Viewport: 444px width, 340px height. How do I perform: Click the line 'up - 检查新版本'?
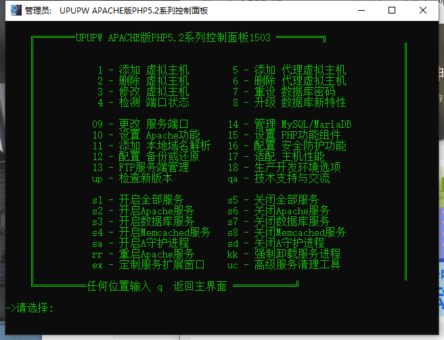click(132, 178)
